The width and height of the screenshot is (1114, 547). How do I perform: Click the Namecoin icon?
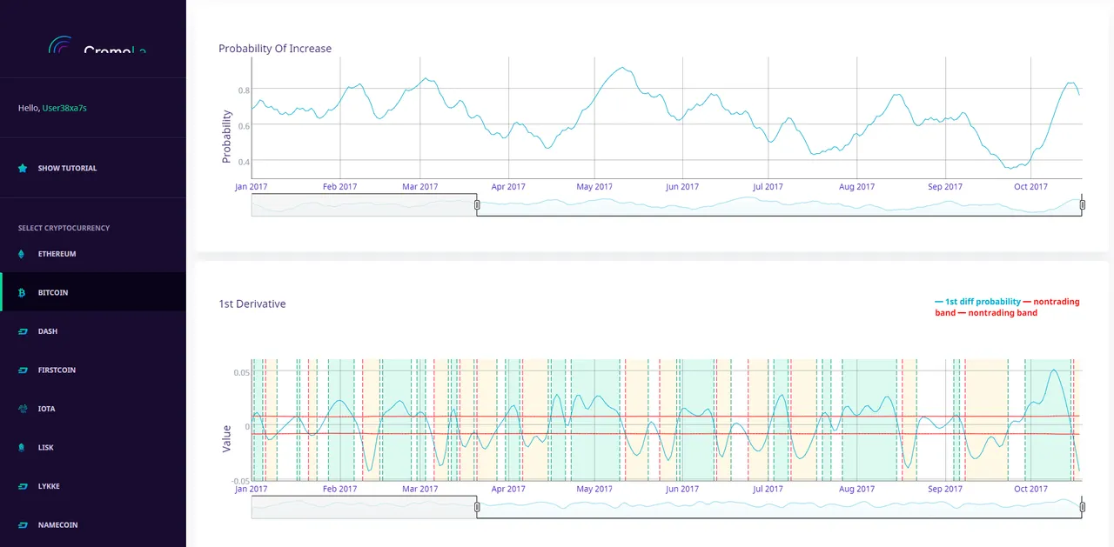tap(23, 525)
